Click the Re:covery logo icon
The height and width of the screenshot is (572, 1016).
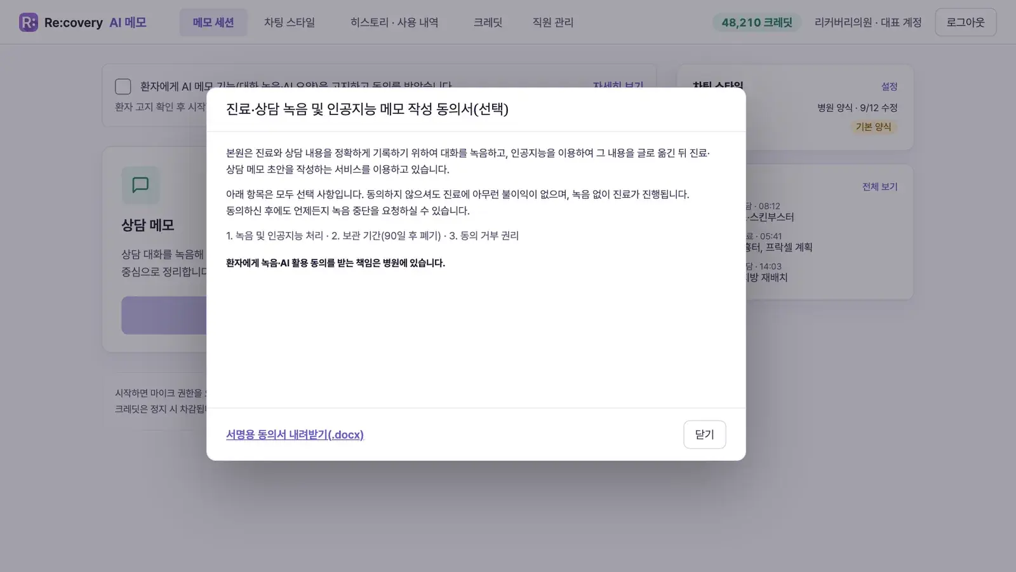point(29,22)
